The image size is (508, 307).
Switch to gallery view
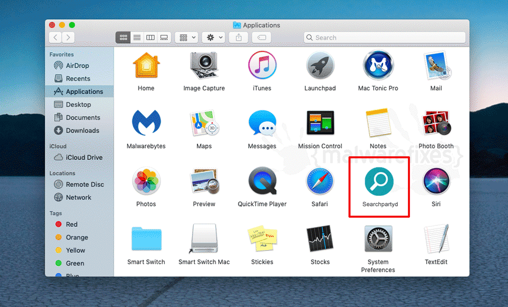(x=164, y=38)
